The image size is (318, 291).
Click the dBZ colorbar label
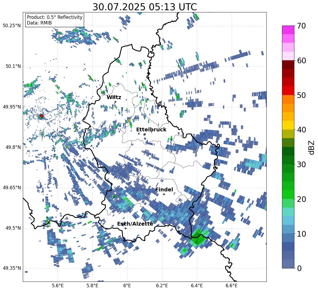coord(312,147)
